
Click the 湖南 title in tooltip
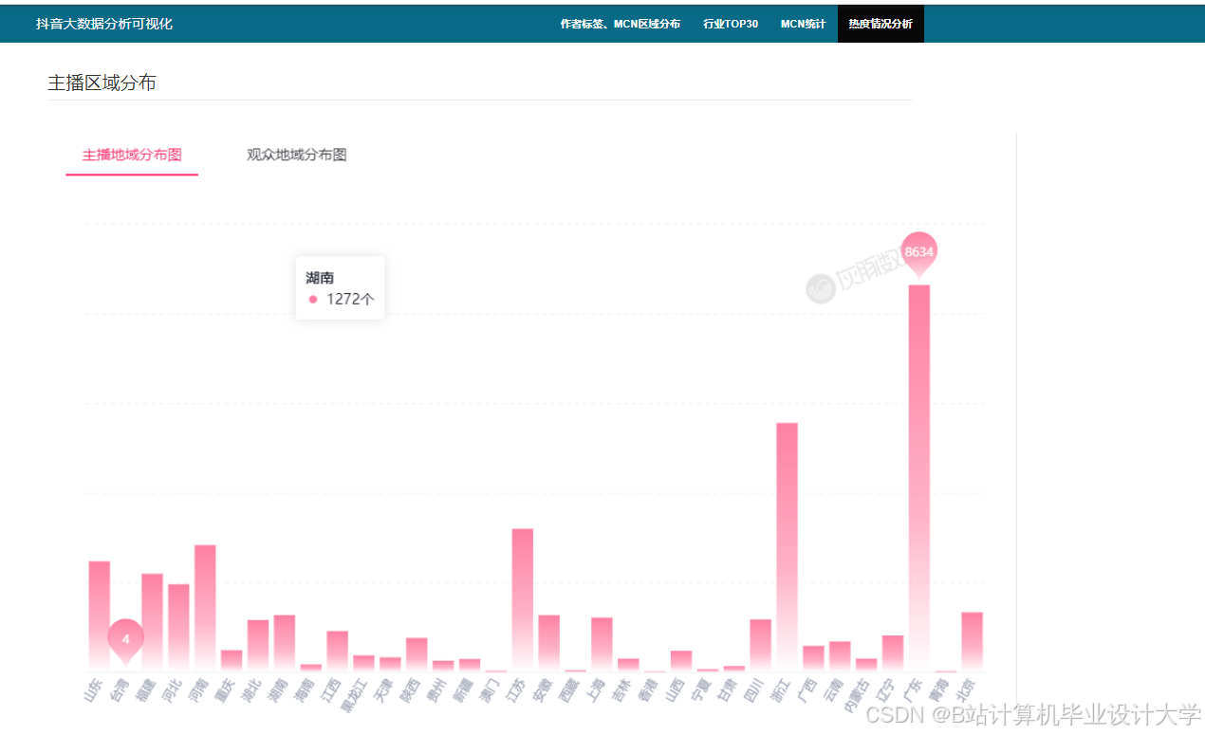pos(320,278)
